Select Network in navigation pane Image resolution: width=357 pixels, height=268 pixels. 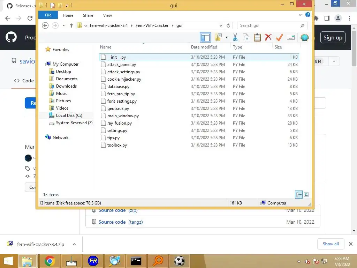point(57,137)
